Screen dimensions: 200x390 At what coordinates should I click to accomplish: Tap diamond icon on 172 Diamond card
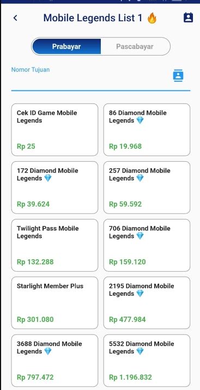tap(48, 179)
